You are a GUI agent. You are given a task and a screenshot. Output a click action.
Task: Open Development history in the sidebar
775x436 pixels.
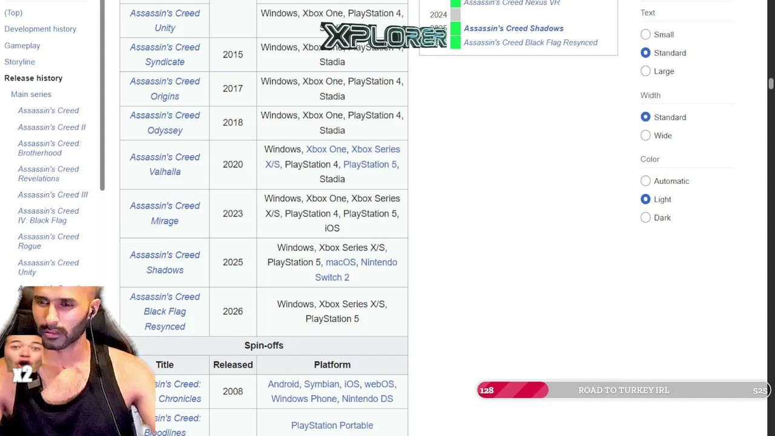[x=40, y=29]
